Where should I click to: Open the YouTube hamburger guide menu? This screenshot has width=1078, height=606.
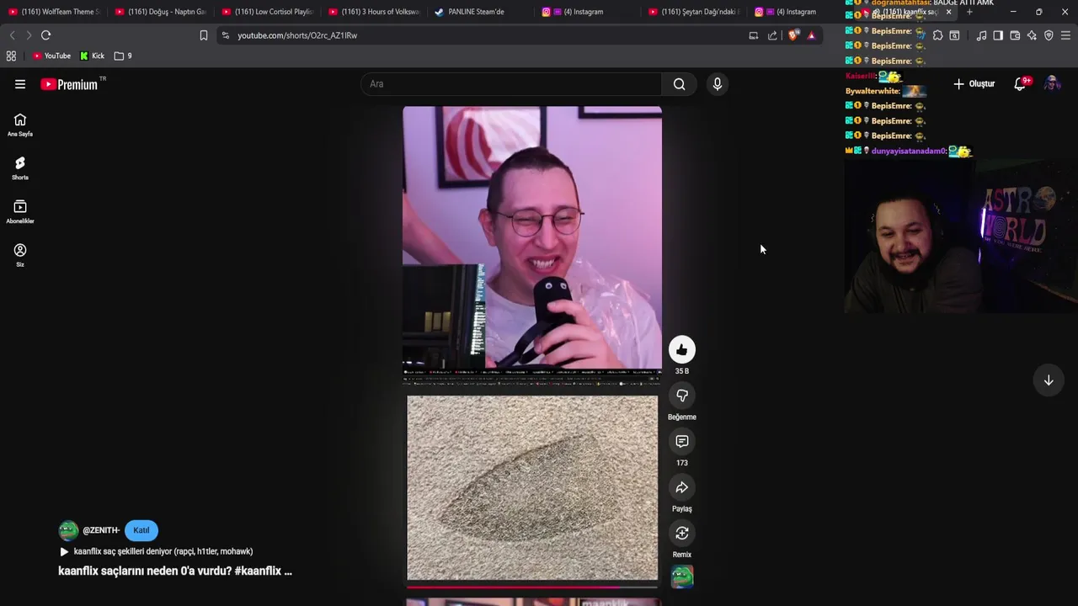click(20, 84)
